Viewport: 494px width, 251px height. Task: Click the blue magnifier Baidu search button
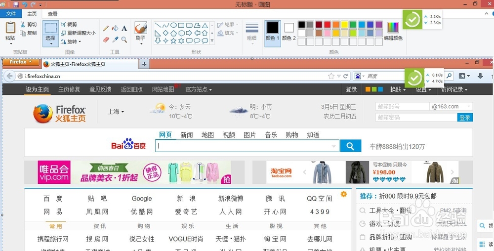tap(351, 146)
